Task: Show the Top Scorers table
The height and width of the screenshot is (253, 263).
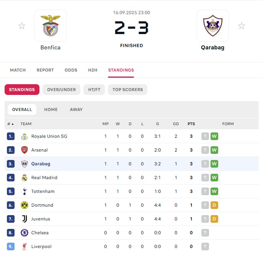Action: tap(127, 90)
